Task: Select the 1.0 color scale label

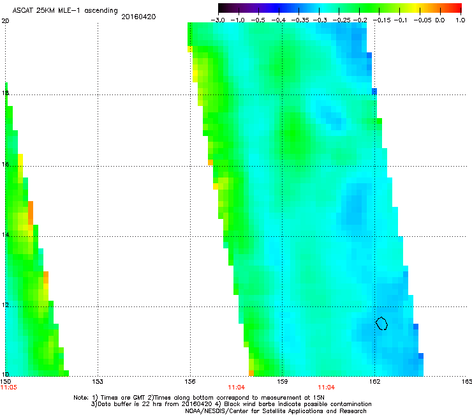Action: click(x=461, y=20)
